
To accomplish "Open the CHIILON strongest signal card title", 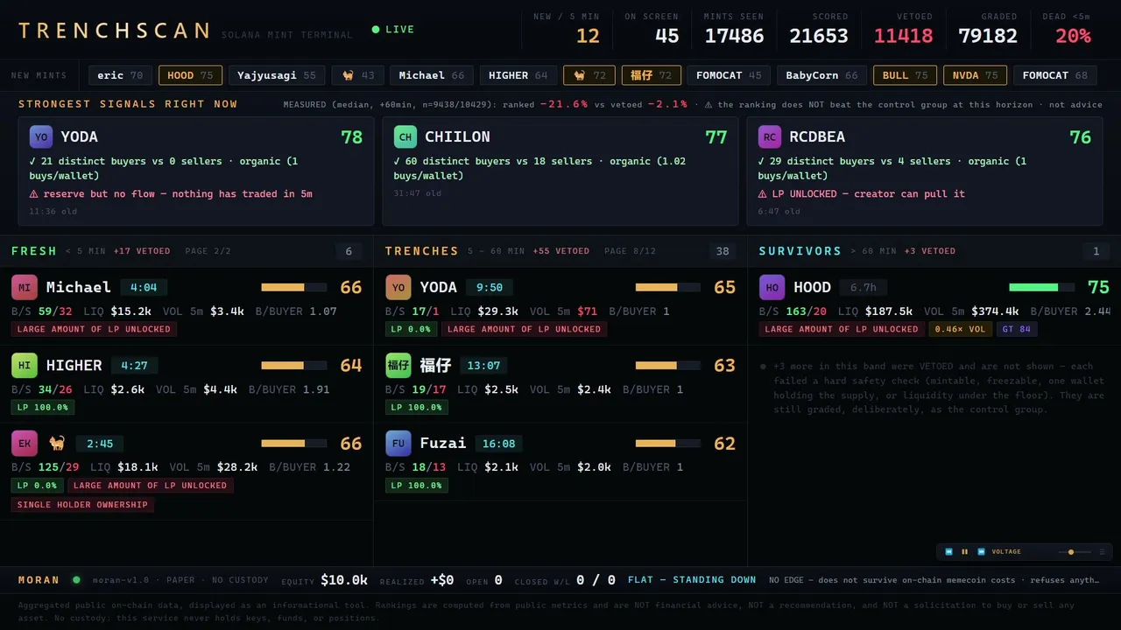I will click(457, 136).
